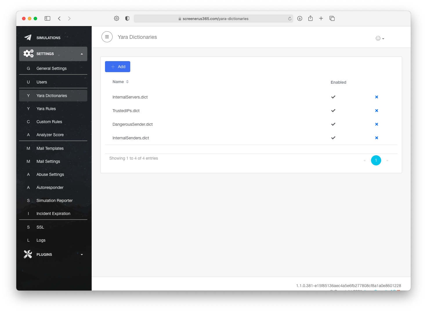
Task: Reload the page using the refresh icon
Action: pos(290,19)
